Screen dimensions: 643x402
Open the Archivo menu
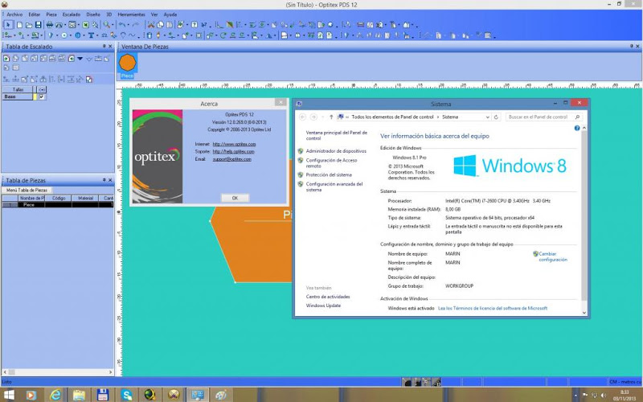pos(14,14)
